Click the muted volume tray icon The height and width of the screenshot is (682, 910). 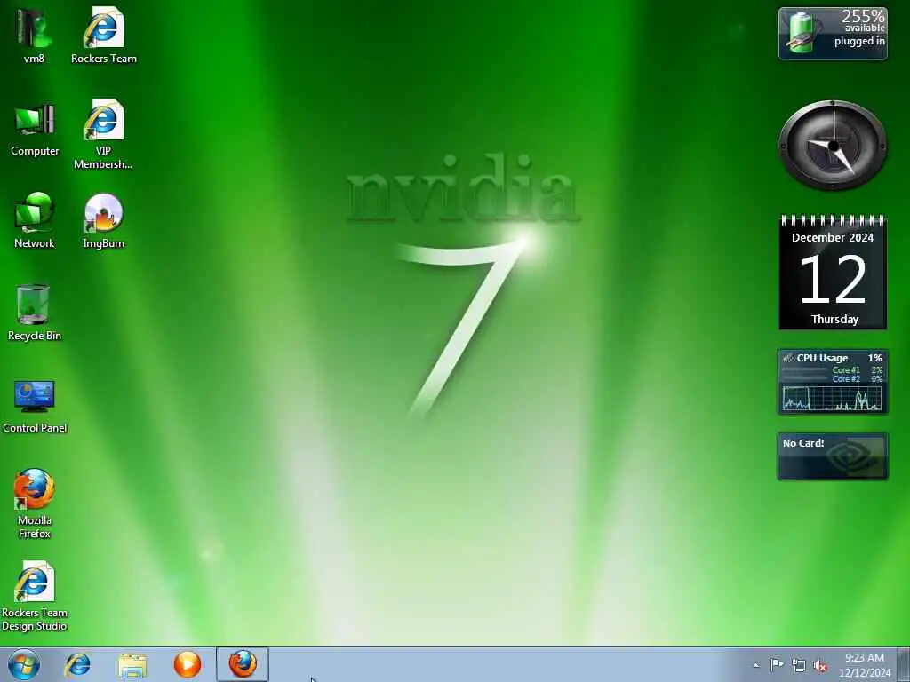tap(820, 666)
